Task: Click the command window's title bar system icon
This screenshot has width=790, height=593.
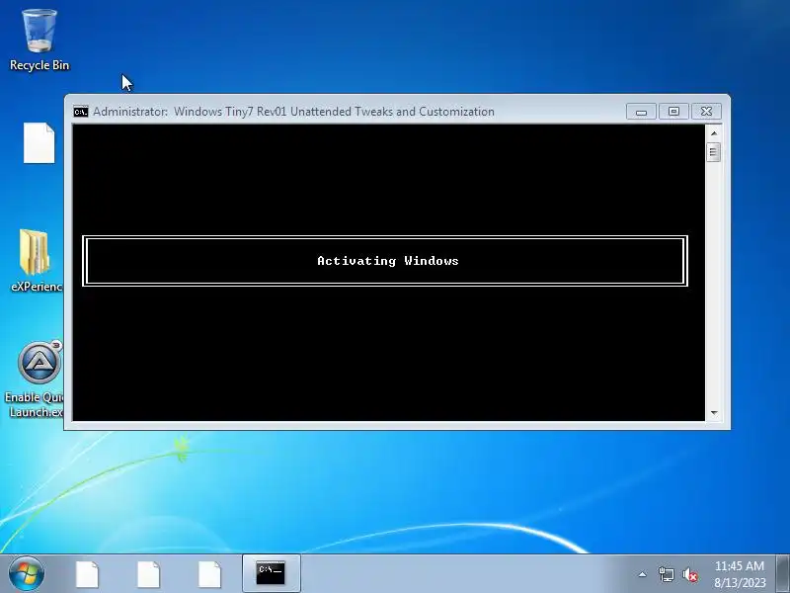Action: pos(81,112)
